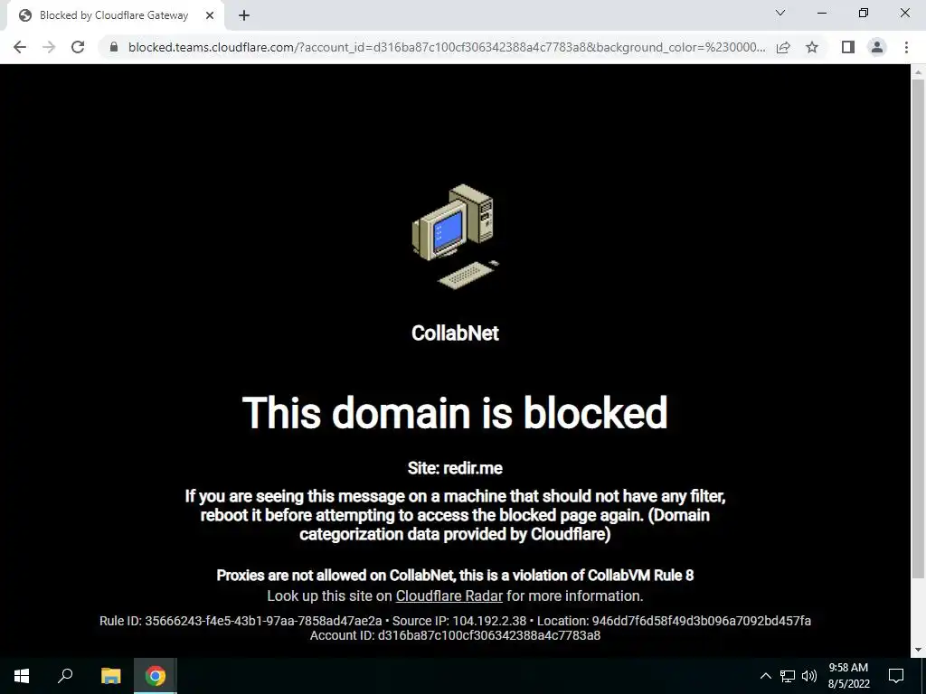Expand the tab search chevron
926x694 pixels.
tap(780, 13)
